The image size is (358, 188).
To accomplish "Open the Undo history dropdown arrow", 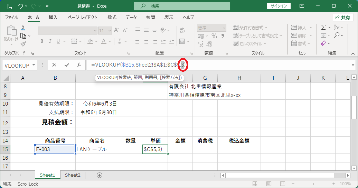I will (26, 6).
